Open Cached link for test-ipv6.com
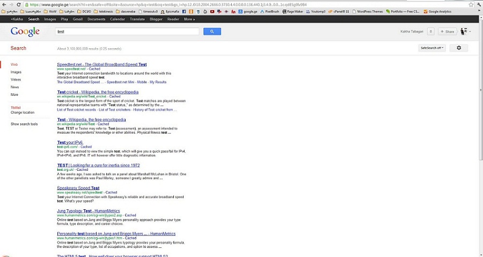 (x=86, y=147)
